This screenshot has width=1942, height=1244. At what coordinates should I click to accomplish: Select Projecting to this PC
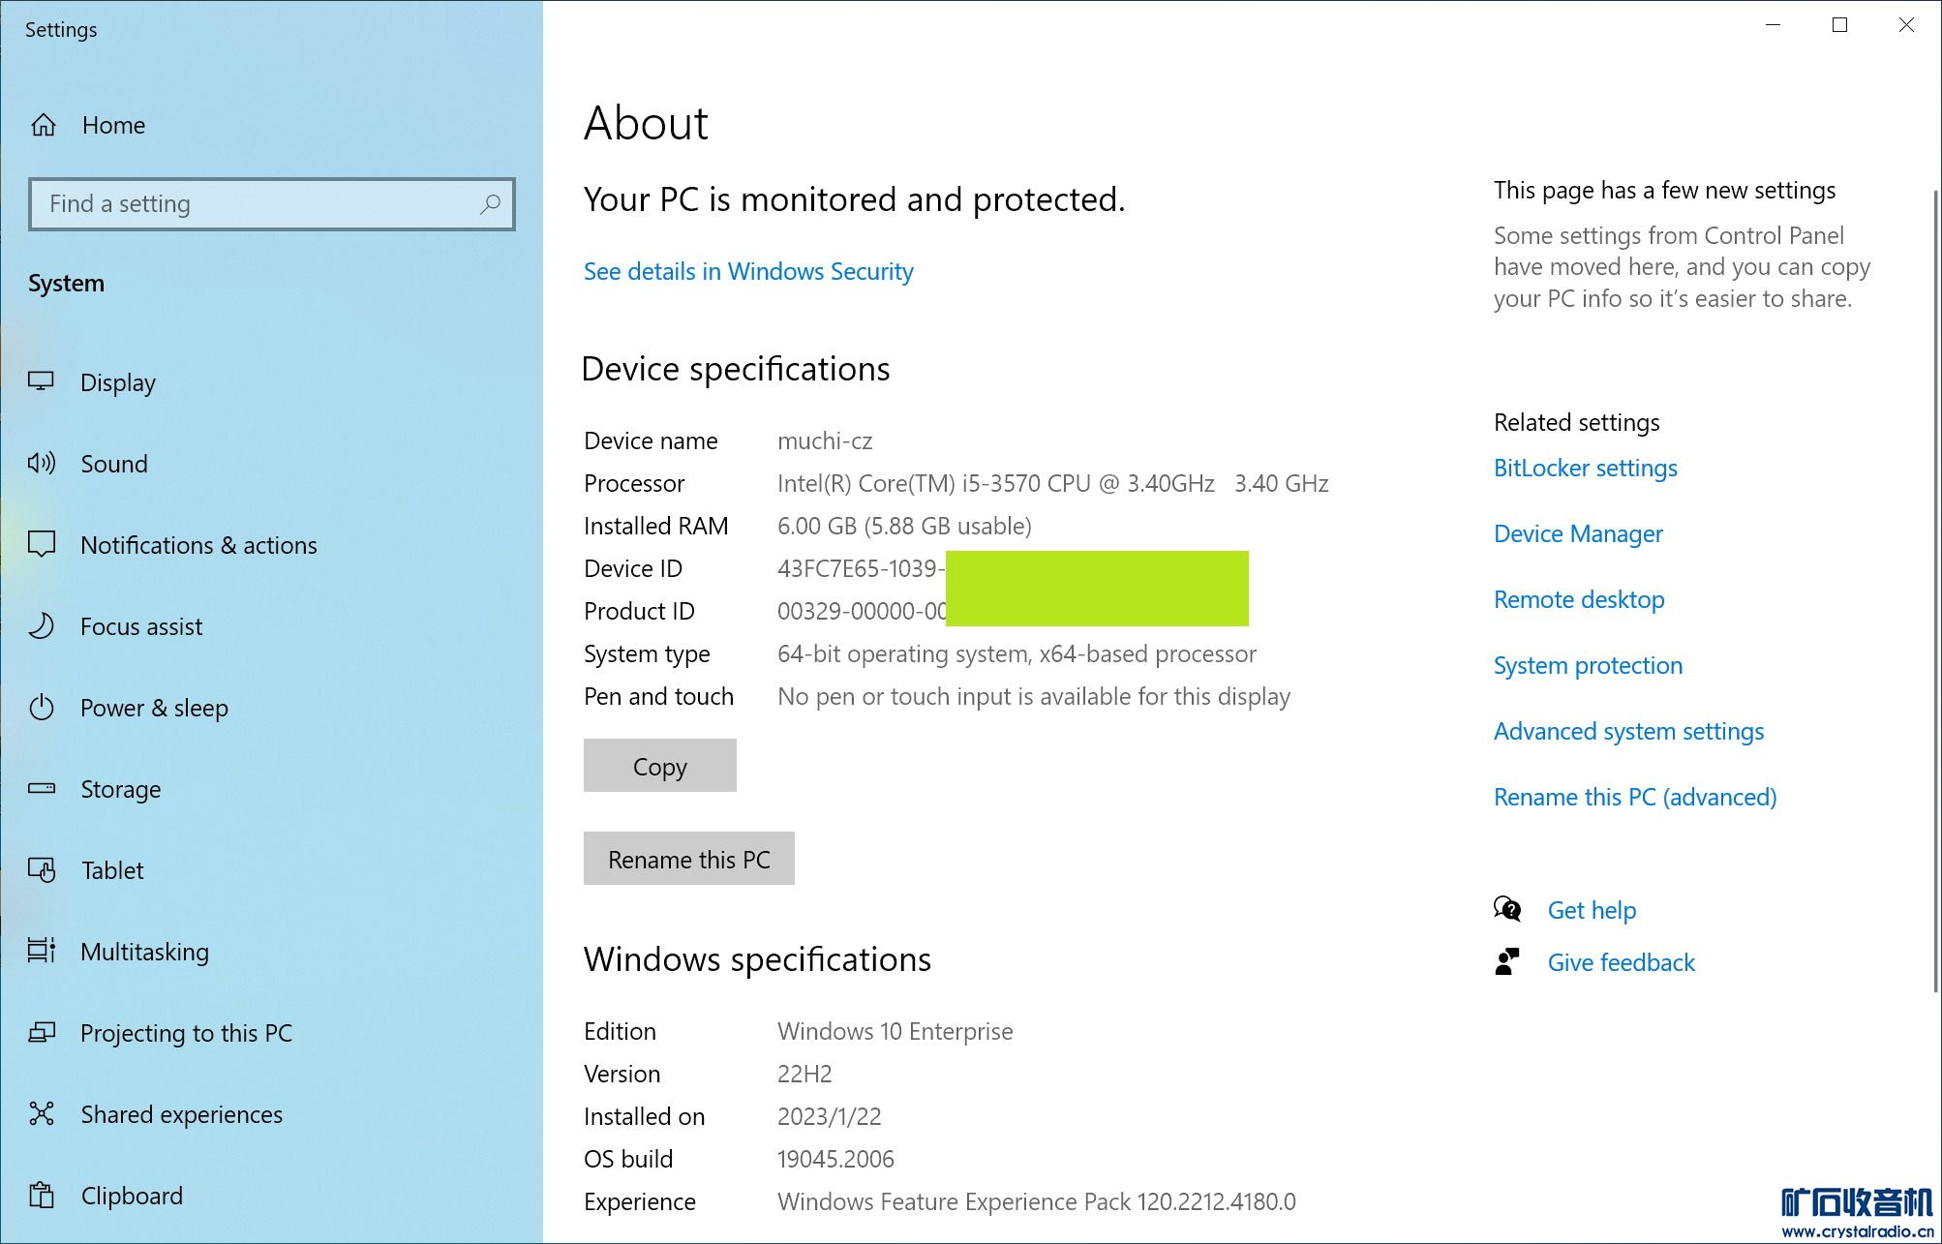[x=186, y=1033]
